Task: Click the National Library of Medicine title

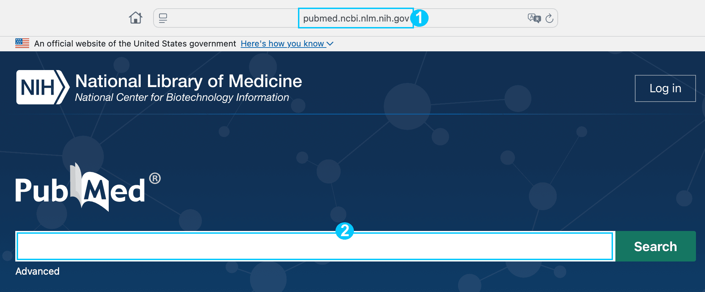Action: point(189,81)
